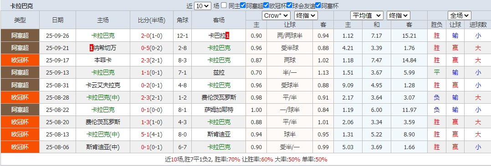Image resolution: width=491 pixels, height=166 pixels.
Task: Click the 主场 column header
Action: (103, 20)
